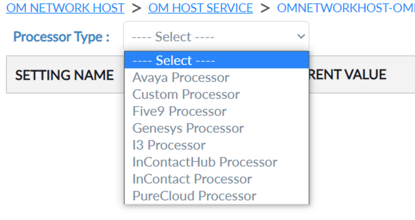Choose the highlighted ---- Select ---- option
This screenshot has width=415, height=220.
pyautogui.click(x=216, y=60)
